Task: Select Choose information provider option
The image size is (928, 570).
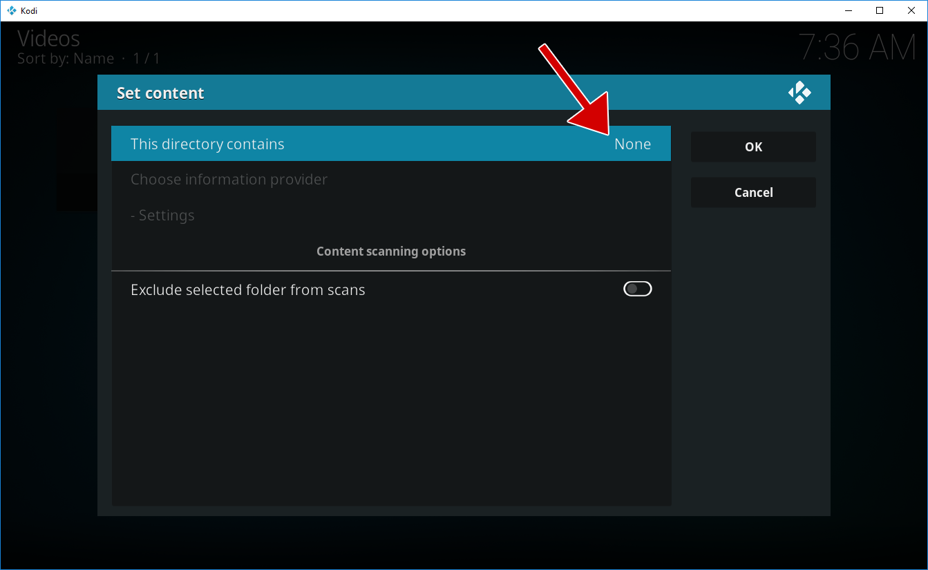Action: tap(229, 180)
